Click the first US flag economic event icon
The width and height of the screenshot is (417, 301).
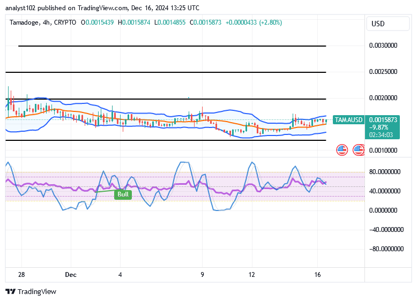pos(342,150)
